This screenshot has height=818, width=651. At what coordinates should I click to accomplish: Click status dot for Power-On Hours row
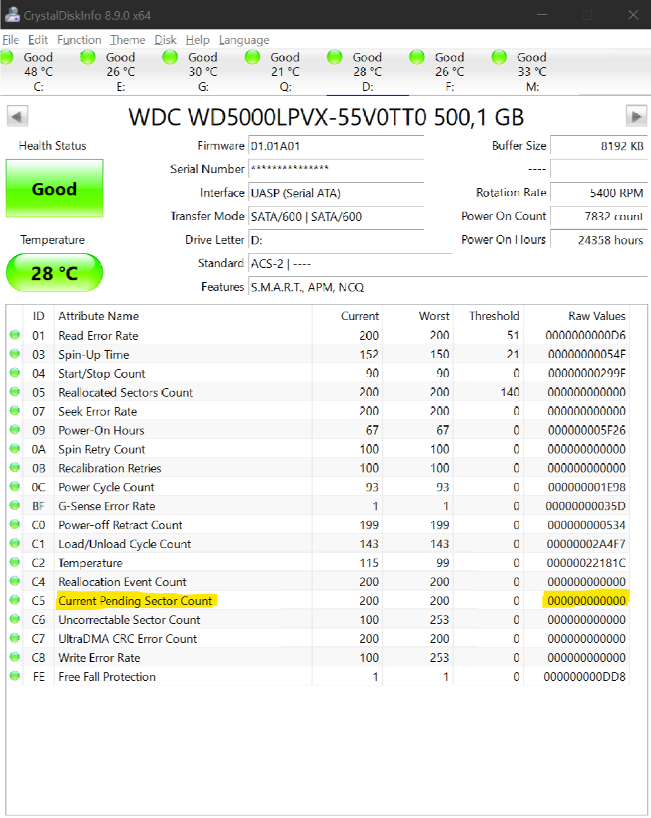(15, 429)
